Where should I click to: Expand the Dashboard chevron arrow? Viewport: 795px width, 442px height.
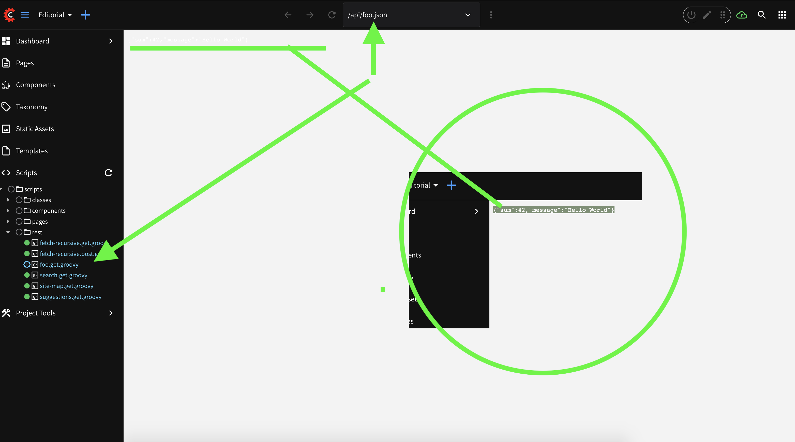coord(111,41)
